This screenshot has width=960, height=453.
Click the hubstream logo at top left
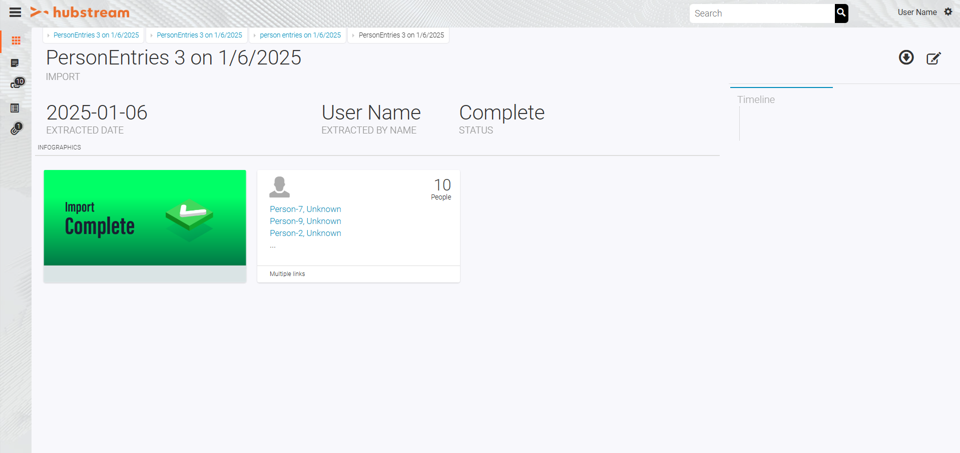79,12
